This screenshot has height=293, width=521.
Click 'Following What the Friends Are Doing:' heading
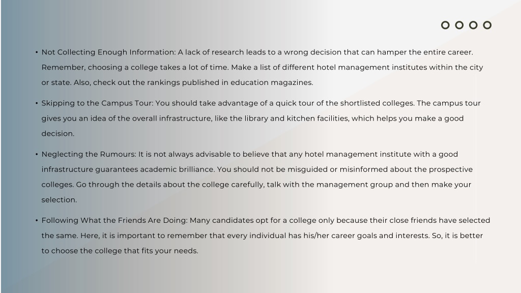pos(114,221)
